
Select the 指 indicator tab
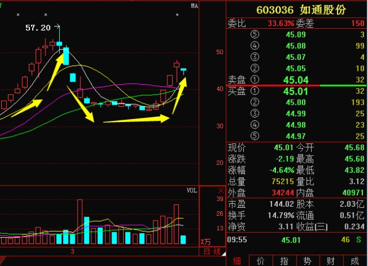pos(284,261)
